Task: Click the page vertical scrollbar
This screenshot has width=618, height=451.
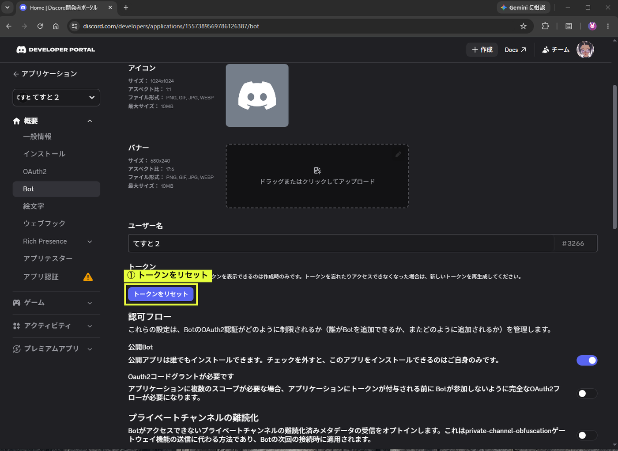Action: (614, 157)
